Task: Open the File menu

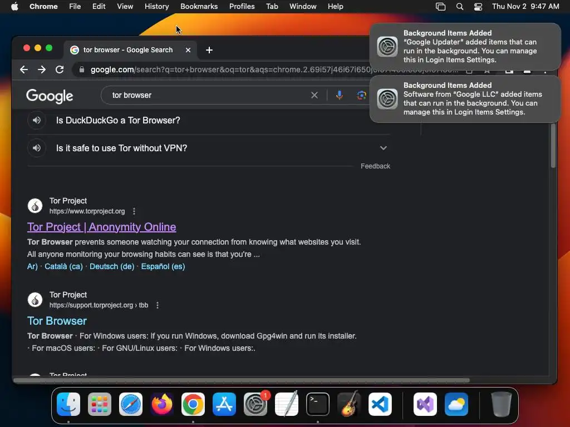Action: (x=75, y=6)
